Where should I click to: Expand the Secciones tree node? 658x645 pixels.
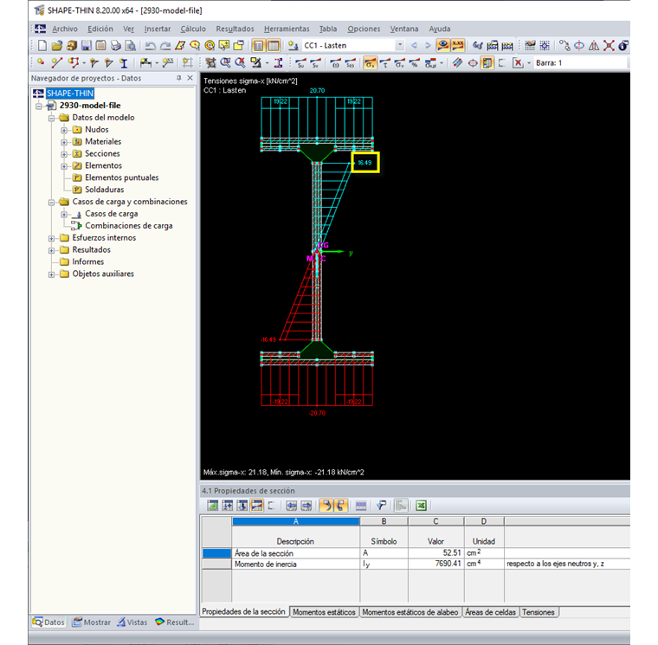click(64, 154)
